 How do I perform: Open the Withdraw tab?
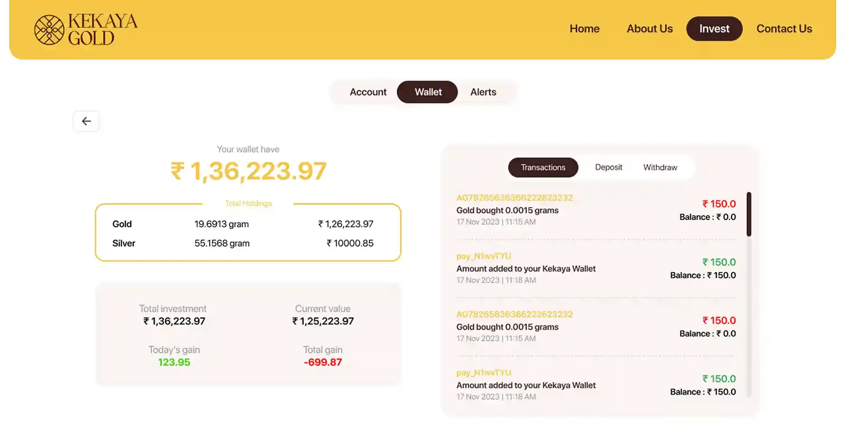pyautogui.click(x=660, y=167)
